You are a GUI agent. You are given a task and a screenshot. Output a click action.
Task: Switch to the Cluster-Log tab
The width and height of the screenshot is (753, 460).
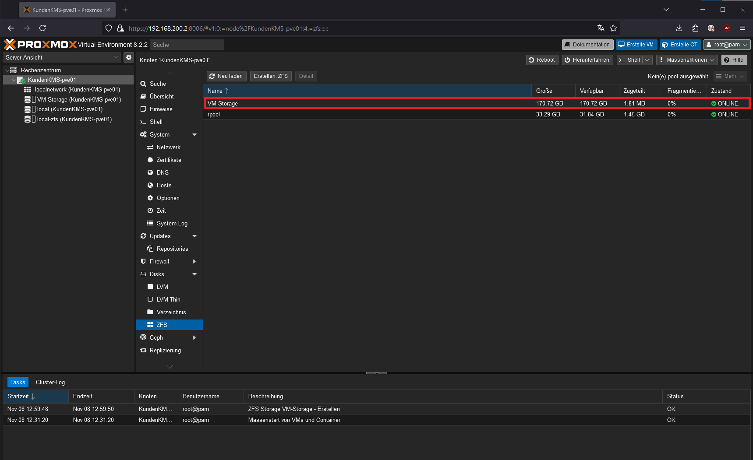50,382
